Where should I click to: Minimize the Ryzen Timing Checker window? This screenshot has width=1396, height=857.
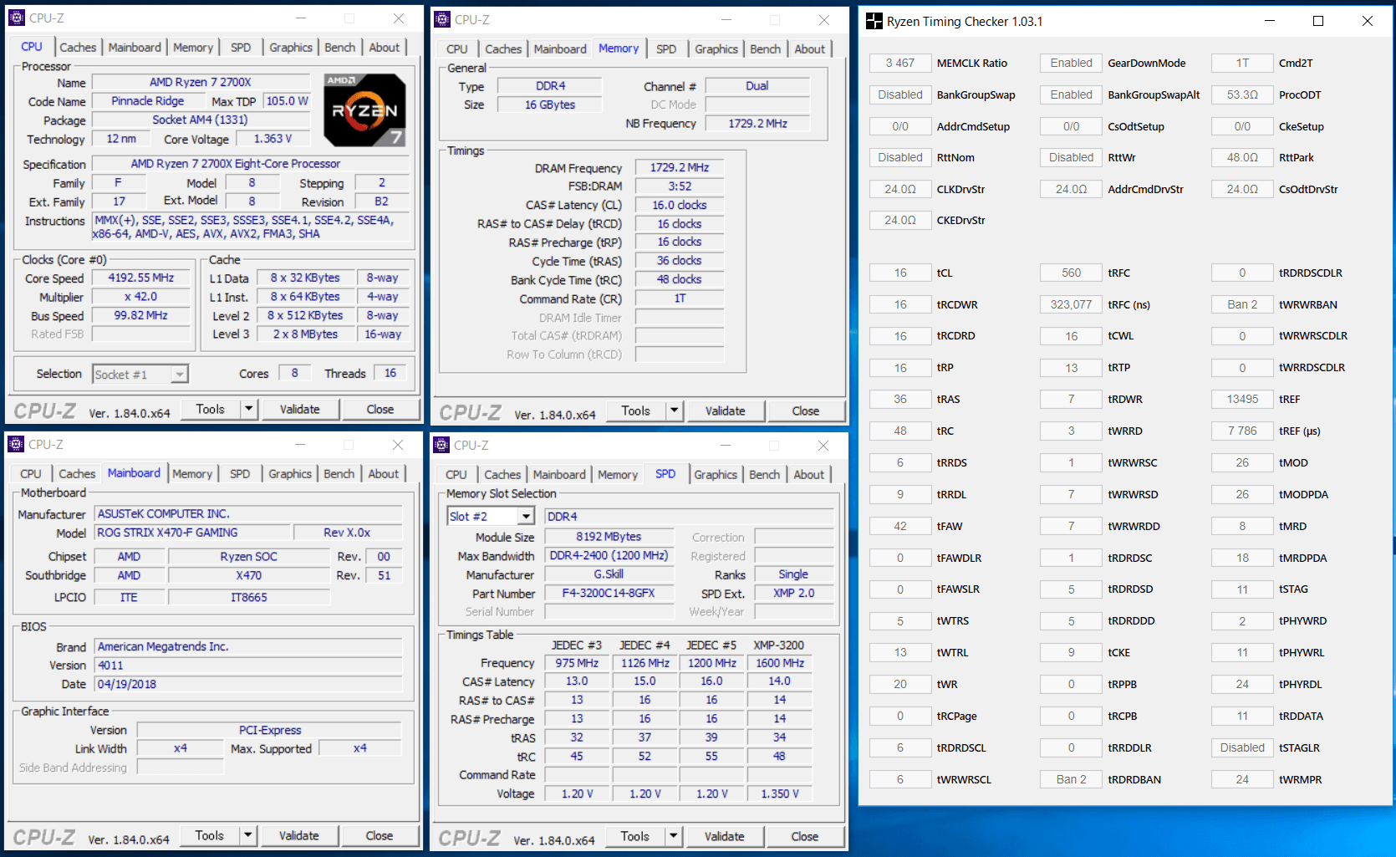pyautogui.click(x=1269, y=21)
